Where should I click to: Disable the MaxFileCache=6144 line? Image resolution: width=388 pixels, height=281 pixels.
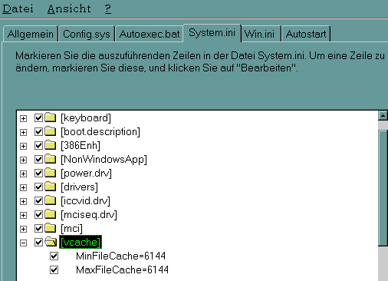pyautogui.click(x=54, y=270)
